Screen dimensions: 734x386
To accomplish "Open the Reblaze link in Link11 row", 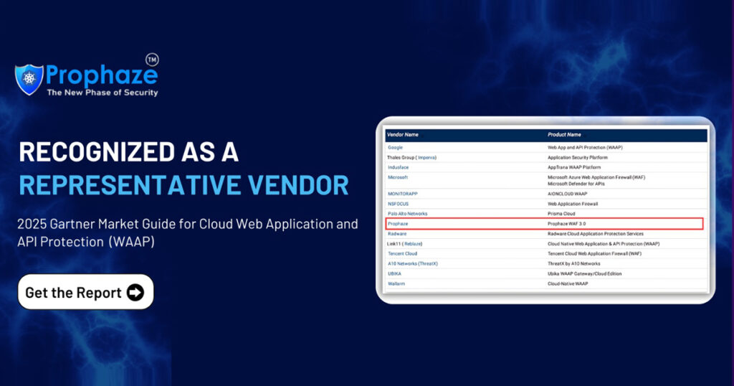I will click(412, 244).
